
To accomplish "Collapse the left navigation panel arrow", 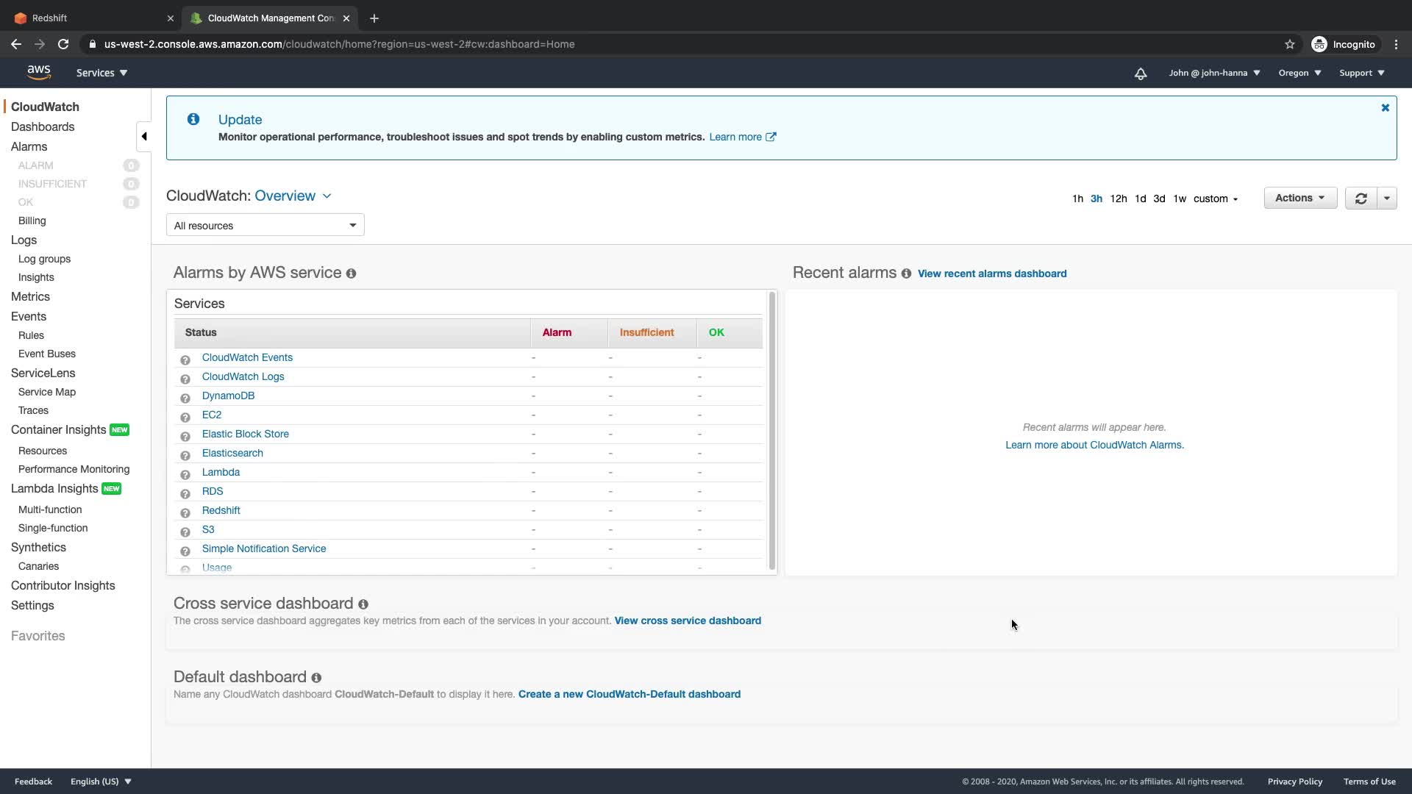I will click(x=144, y=136).
